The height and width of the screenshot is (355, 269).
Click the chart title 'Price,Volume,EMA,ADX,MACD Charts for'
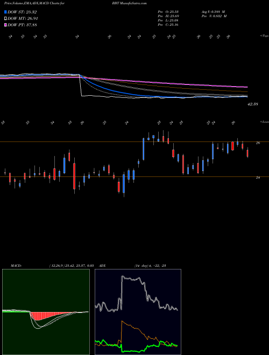[34, 3]
